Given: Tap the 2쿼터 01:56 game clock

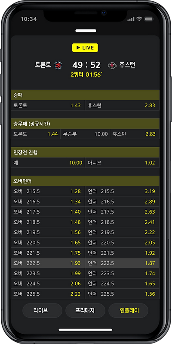Looking at the screenshot, I should point(86,75).
